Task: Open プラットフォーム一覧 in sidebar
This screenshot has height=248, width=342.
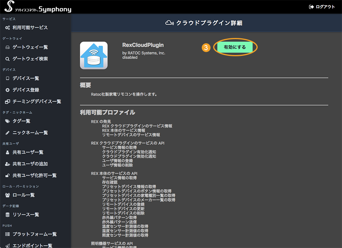Action: 35,234
